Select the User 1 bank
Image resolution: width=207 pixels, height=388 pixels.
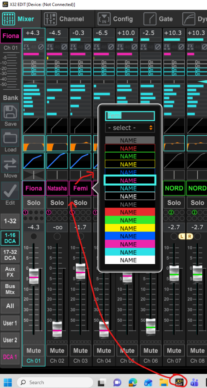pyautogui.click(x=10, y=323)
